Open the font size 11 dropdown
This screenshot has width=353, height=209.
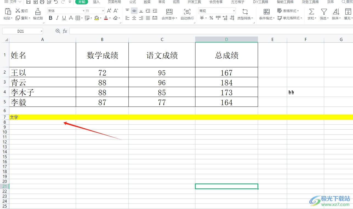103,11
